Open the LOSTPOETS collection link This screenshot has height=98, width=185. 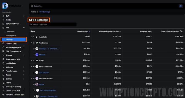pyautogui.click(x=44, y=73)
